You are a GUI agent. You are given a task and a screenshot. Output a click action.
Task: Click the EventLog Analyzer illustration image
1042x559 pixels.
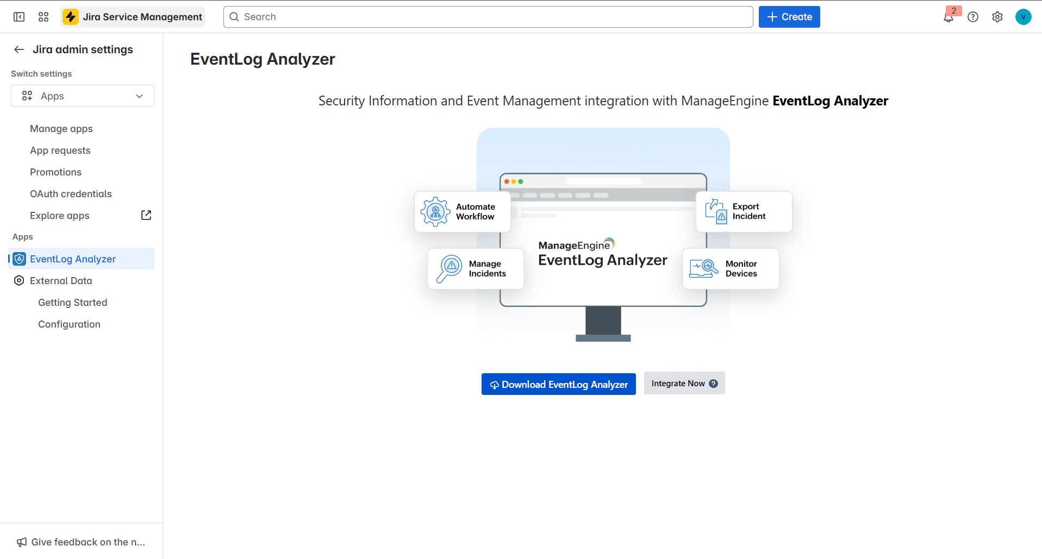point(603,235)
